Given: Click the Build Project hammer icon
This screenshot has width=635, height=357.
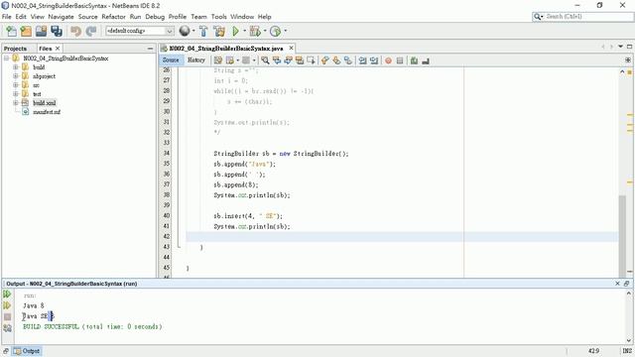Looking at the screenshot, I should click(x=203, y=31).
